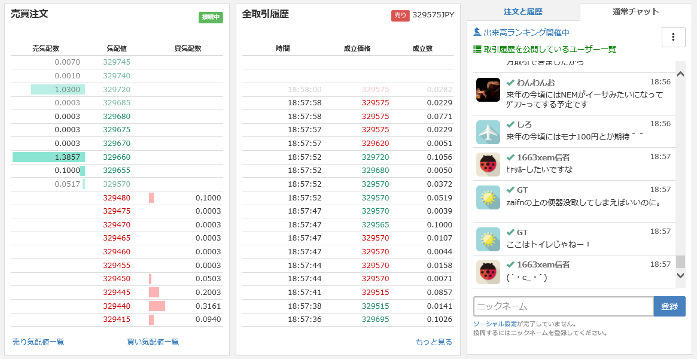Click the green checkmark next to わんわんお
Screen dimensions: 697x359
[x=510, y=82]
